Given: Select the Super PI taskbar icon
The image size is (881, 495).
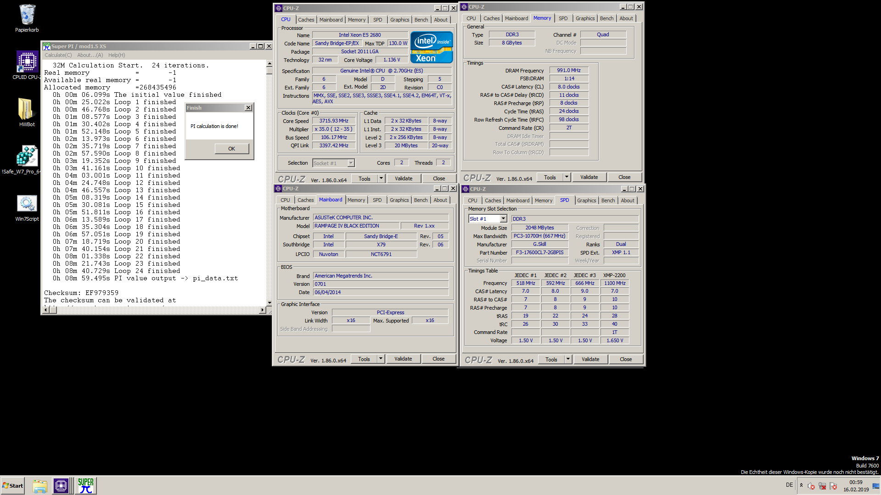Looking at the screenshot, I should (x=86, y=485).
